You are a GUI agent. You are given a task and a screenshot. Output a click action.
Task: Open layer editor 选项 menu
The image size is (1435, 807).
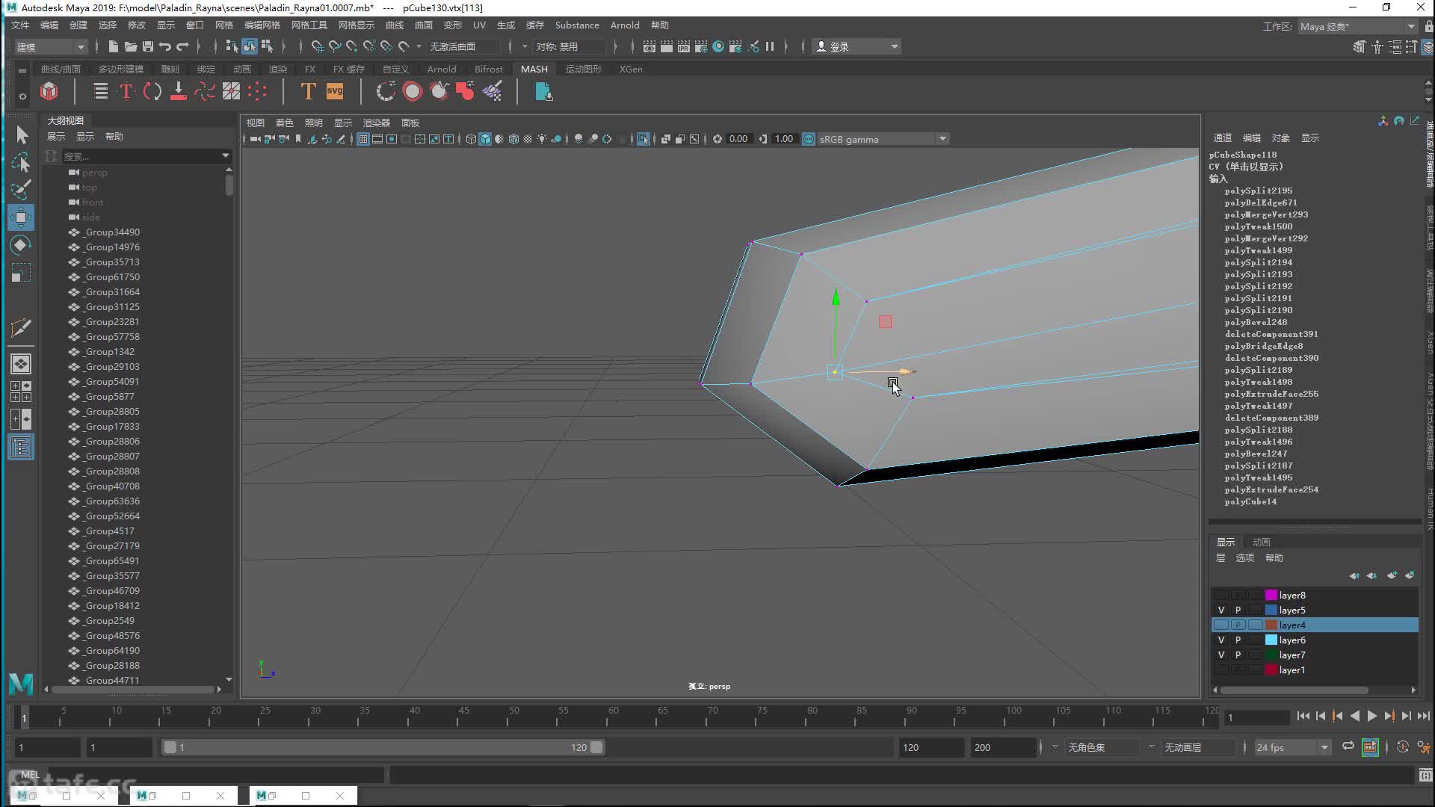tap(1244, 557)
